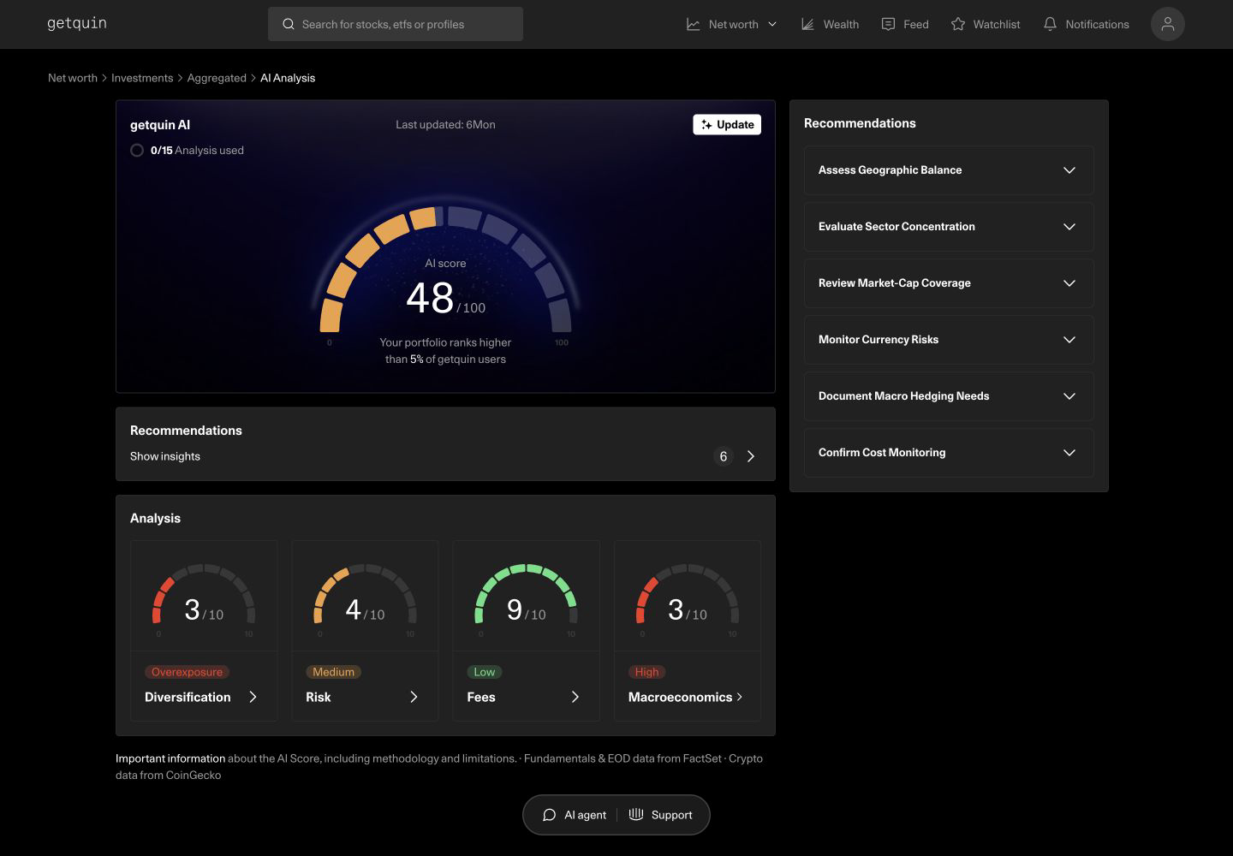Viewport: 1233px width, 856px height.
Task: Open Watchlist in top navigation
Action: 986,24
